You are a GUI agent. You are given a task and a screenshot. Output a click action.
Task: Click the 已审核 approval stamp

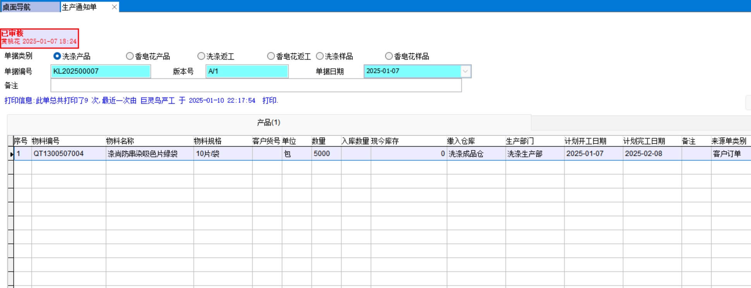point(39,38)
